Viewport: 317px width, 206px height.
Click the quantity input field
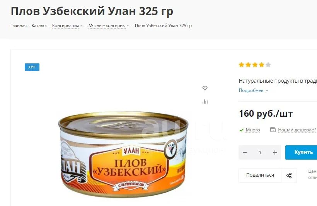(x=260, y=152)
